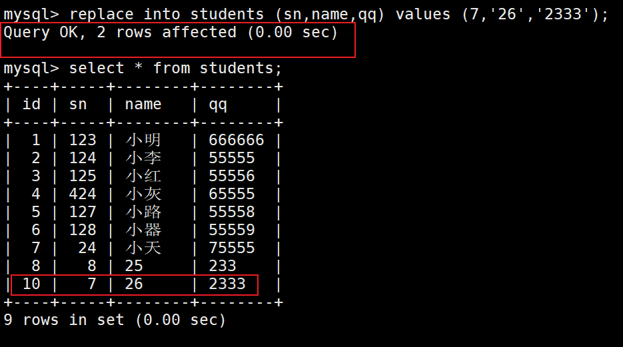Click the 'Query OK, 2 rows affected' message
The image size is (623, 347).
click(171, 32)
